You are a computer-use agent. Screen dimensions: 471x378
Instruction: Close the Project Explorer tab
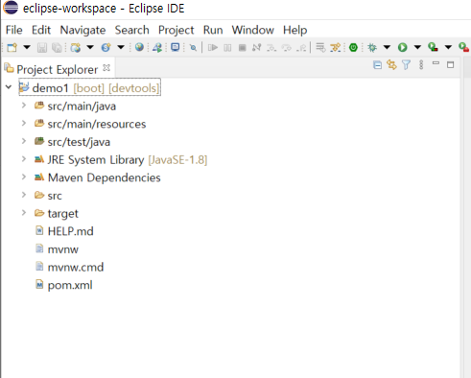click(106, 68)
